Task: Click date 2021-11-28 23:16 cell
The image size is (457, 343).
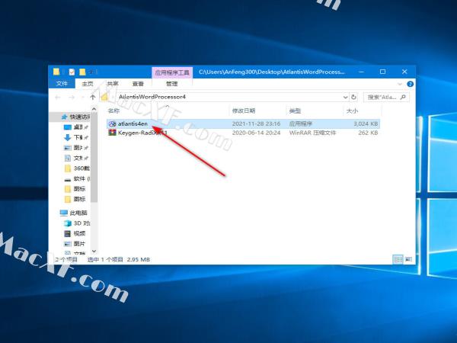Action: coord(256,123)
